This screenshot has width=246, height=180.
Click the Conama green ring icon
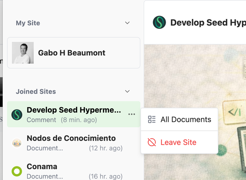[x=17, y=171]
